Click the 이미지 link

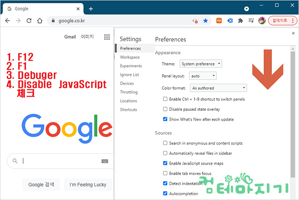click(87, 36)
